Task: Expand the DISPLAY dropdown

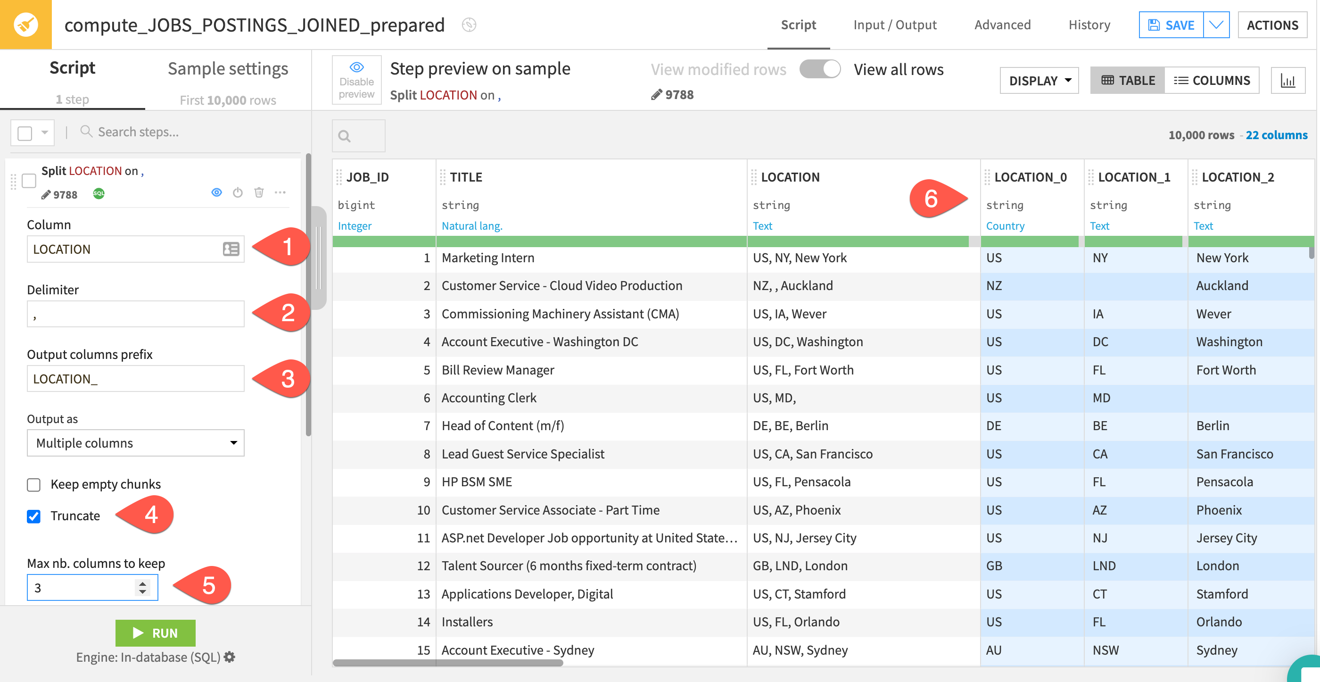Action: (x=1039, y=81)
